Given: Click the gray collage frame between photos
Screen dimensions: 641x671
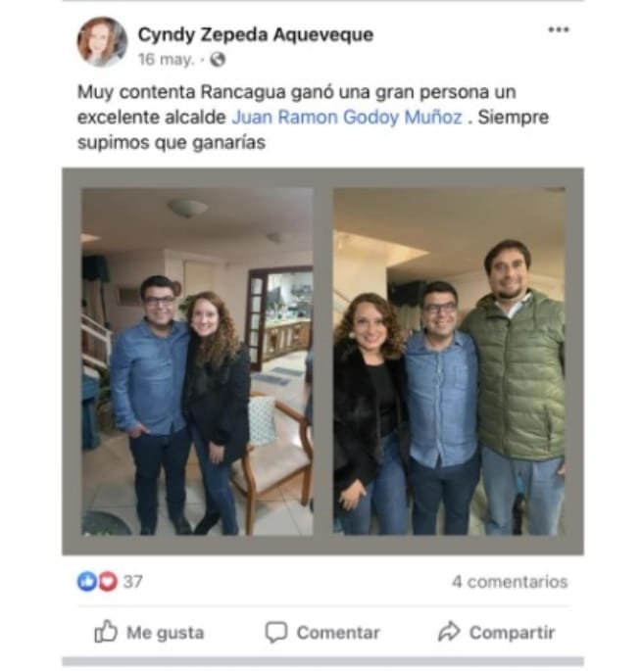Looking at the screenshot, I should click(322, 361).
